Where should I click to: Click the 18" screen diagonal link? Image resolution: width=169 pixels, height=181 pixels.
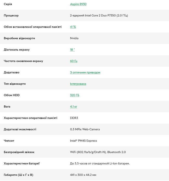(72, 50)
